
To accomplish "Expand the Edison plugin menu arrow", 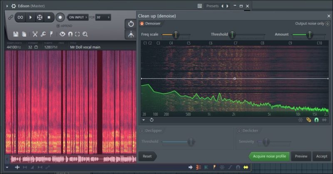I will (7, 6).
